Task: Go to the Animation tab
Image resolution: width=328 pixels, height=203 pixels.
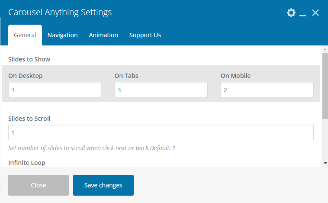Action: 103,35
